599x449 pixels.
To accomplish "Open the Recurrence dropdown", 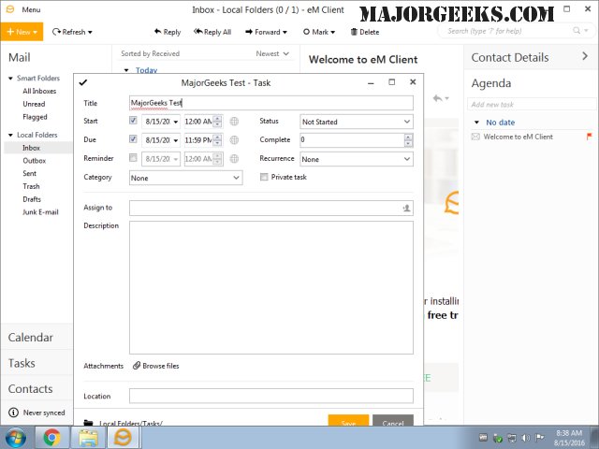I will (x=356, y=159).
